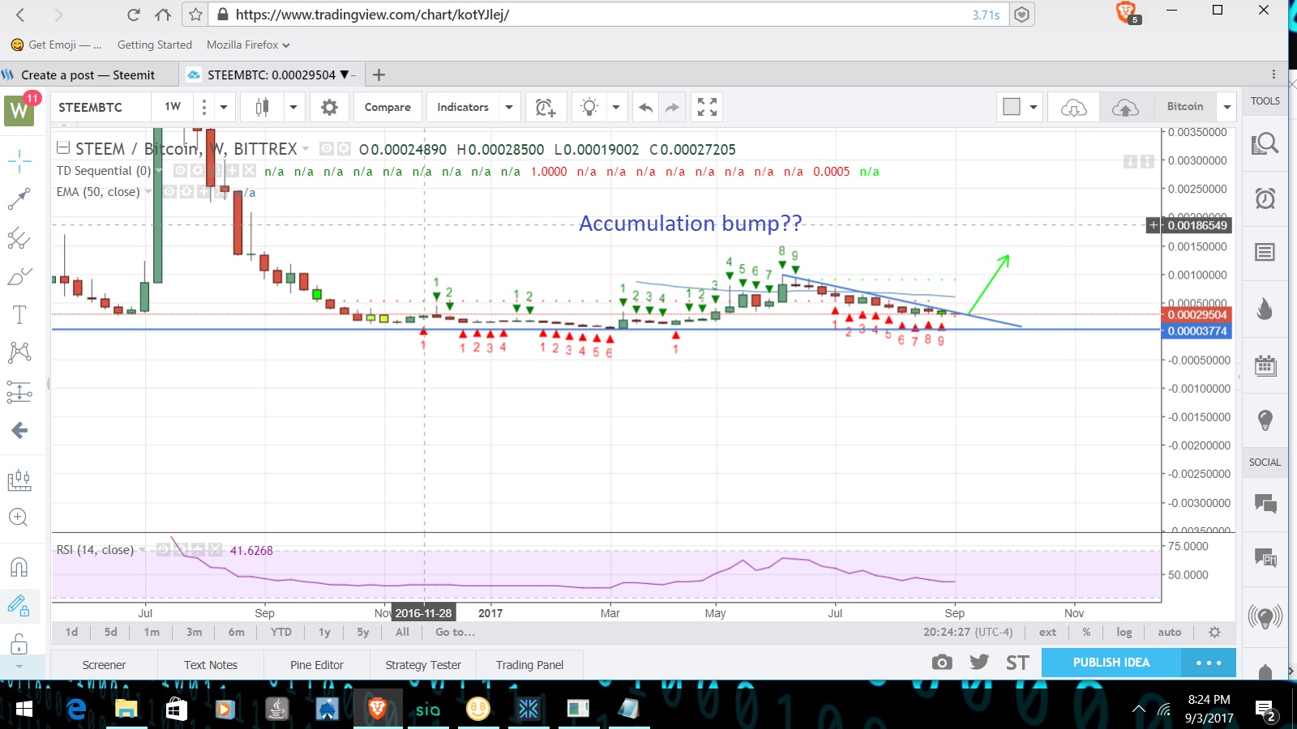Toggle auto scale option
The width and height of the screenshot is (1297, 729).
pos(1169,632)
